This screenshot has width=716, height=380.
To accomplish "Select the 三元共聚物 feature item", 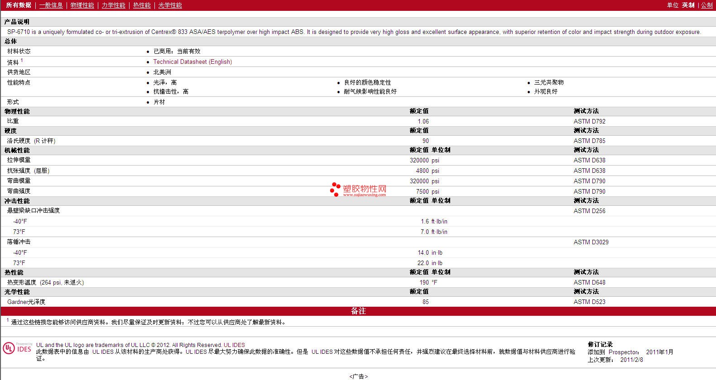I will pyautogui.click(x=549, y=83).
